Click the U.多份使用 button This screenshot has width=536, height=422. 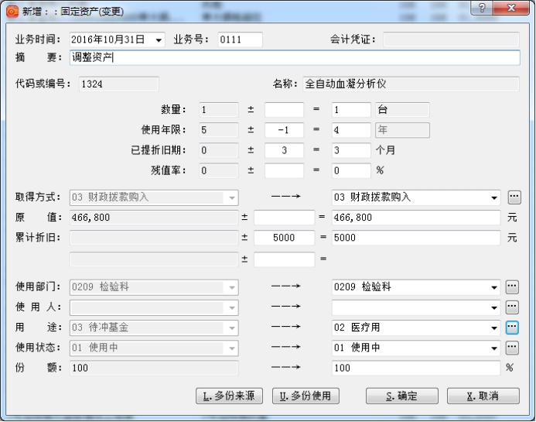point(306,396)
